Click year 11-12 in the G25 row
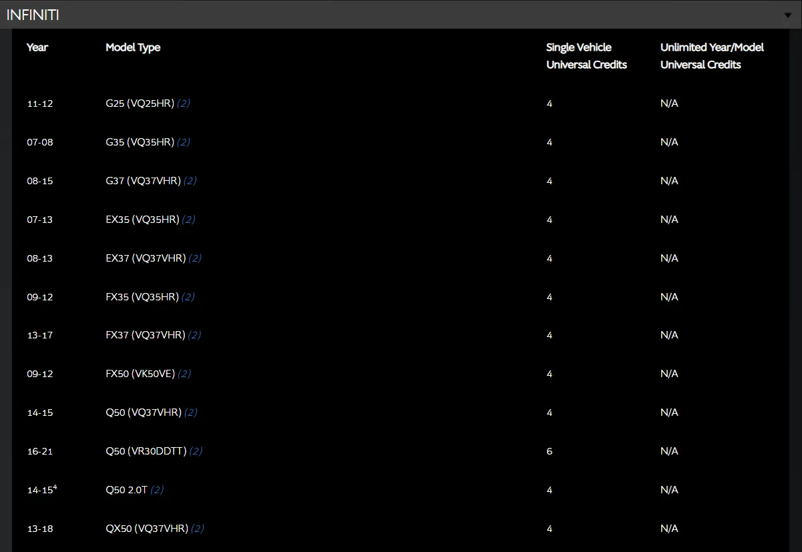 point(40,104)
